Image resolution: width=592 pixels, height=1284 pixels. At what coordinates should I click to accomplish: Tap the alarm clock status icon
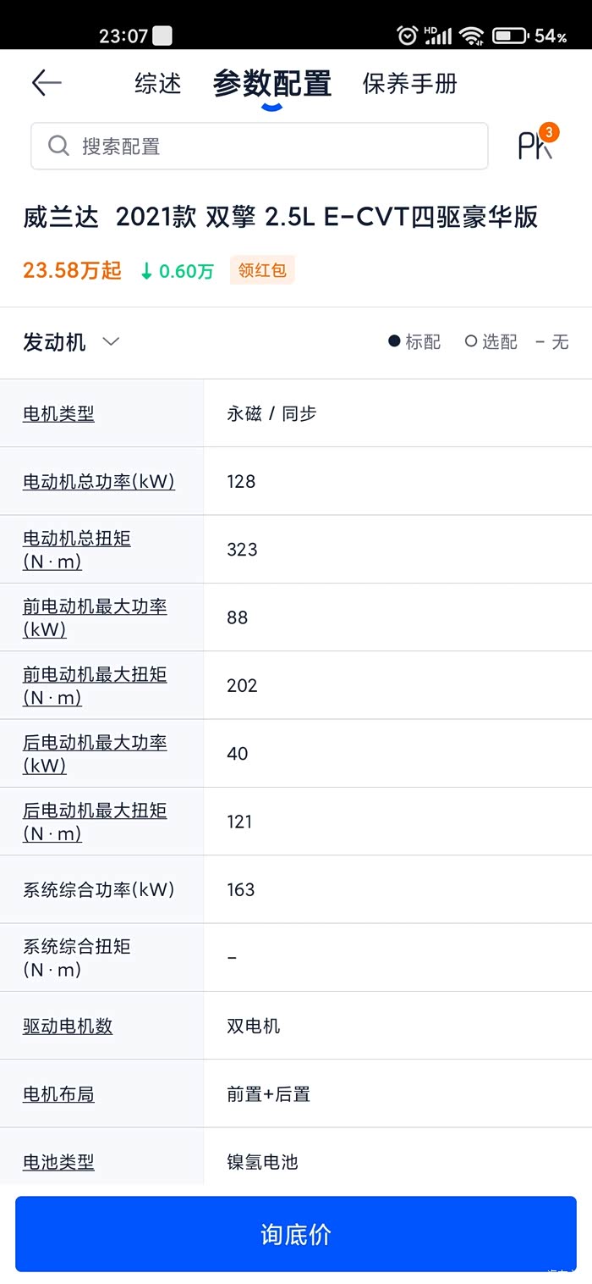408,36
